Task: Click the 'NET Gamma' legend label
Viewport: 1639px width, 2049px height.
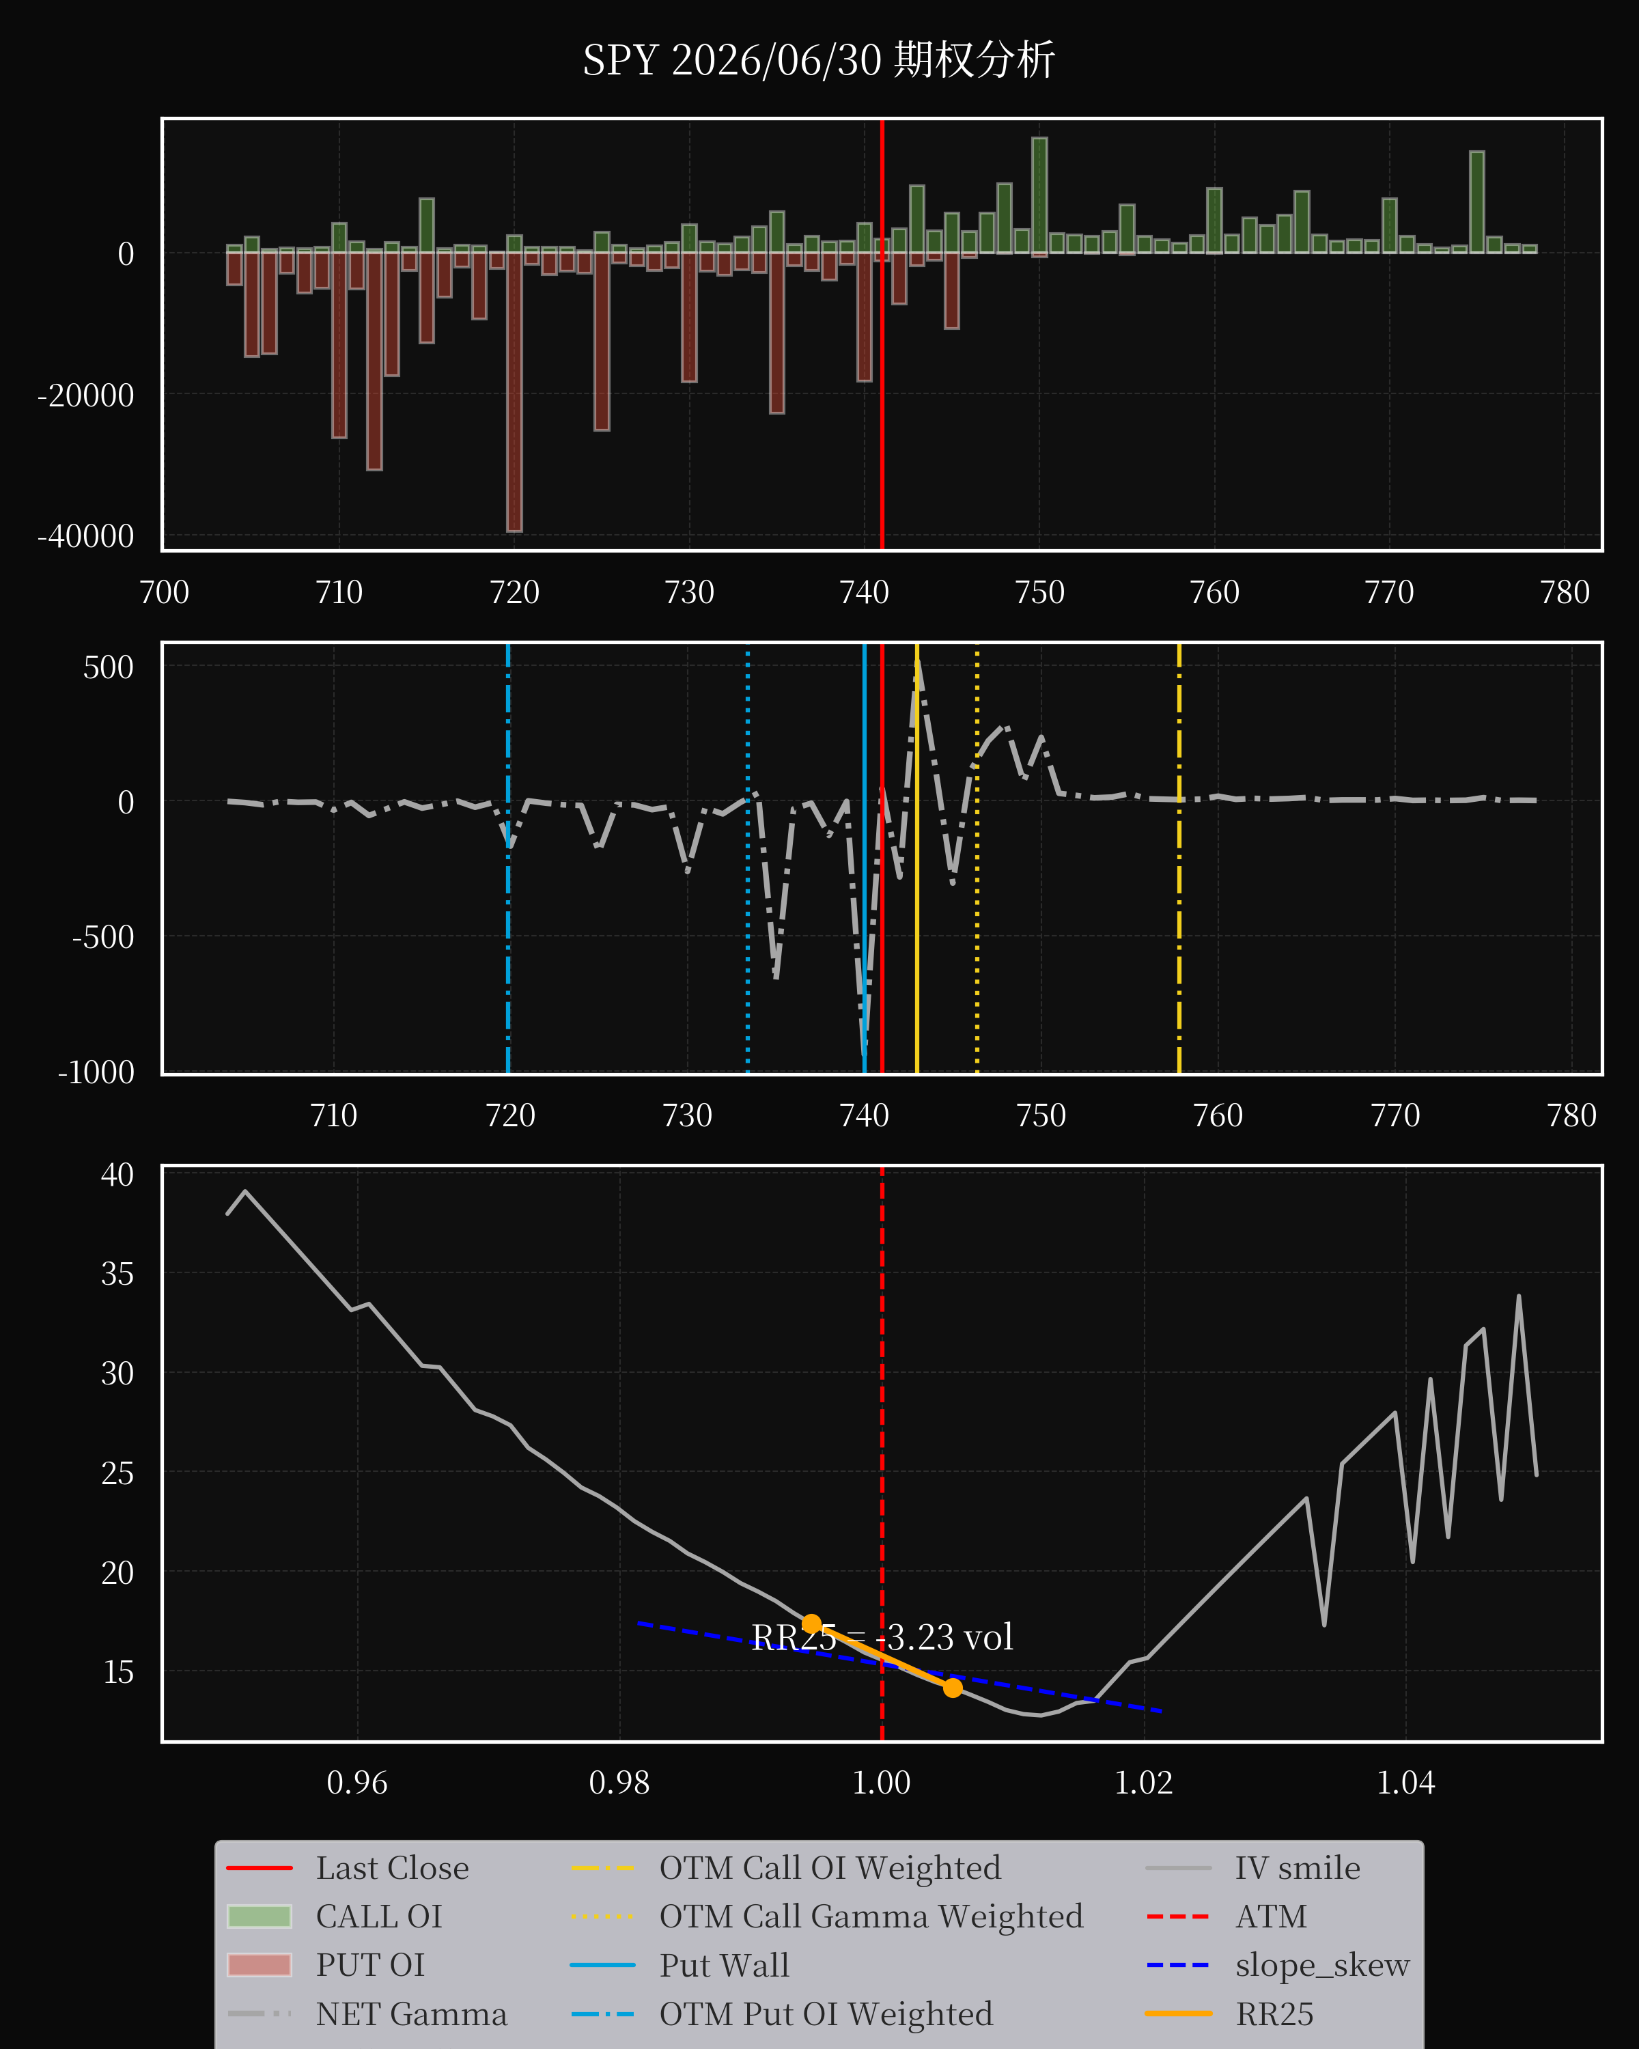Action: [411, 2014]
